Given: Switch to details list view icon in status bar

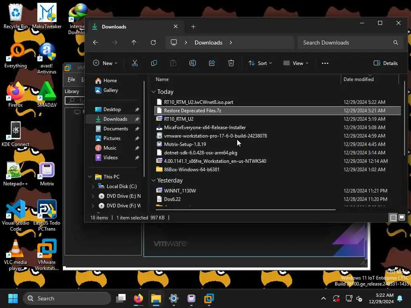Looking at the screenshot, I should click(393, 218).
